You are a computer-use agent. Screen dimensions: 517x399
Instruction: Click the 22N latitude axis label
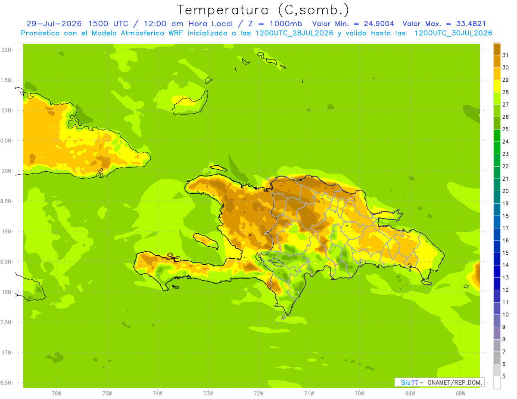(6, 50)
